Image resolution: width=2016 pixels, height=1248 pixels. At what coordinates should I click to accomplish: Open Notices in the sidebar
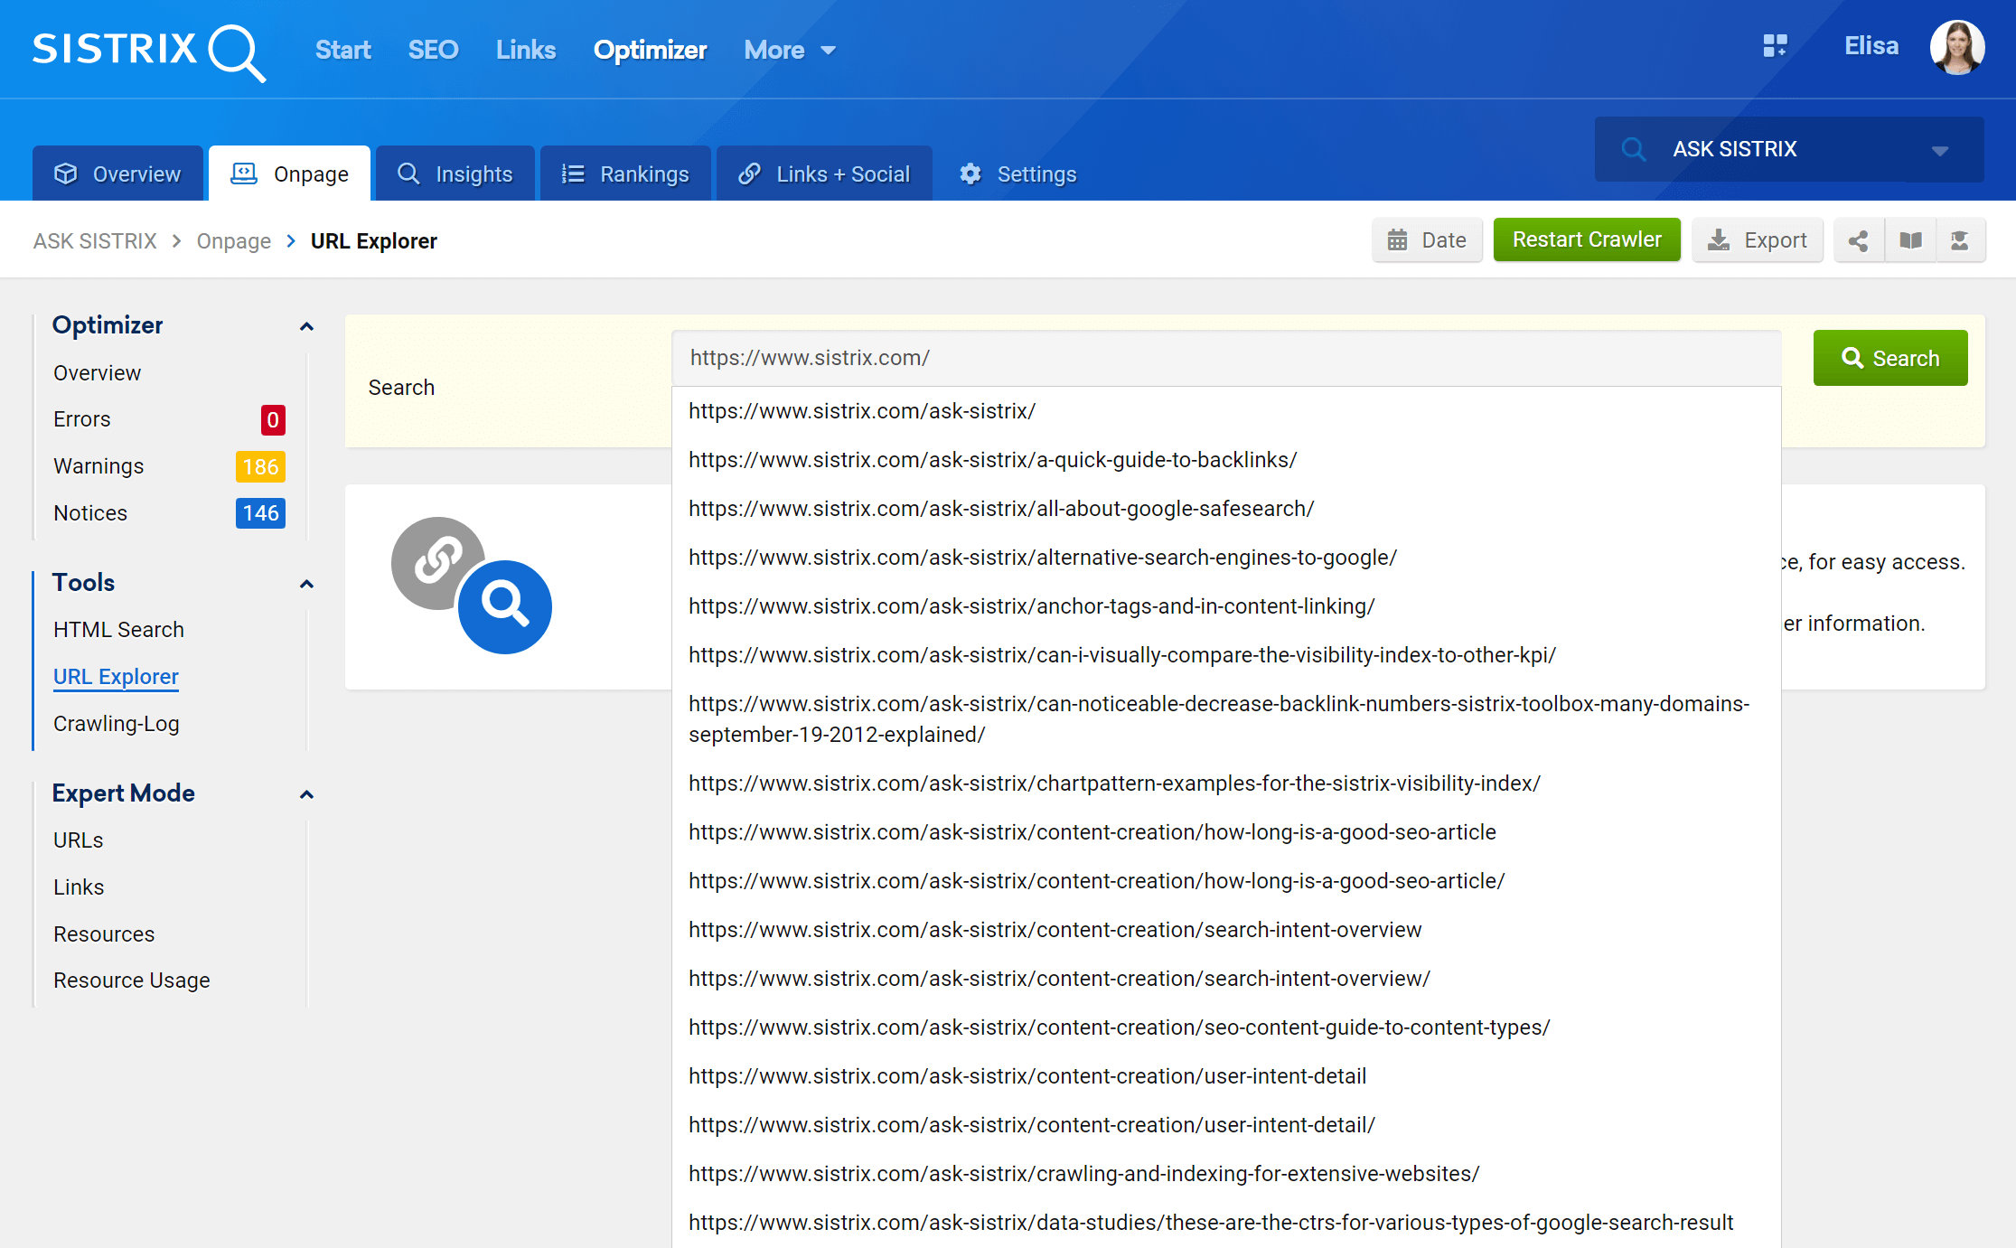pos(90,513)
